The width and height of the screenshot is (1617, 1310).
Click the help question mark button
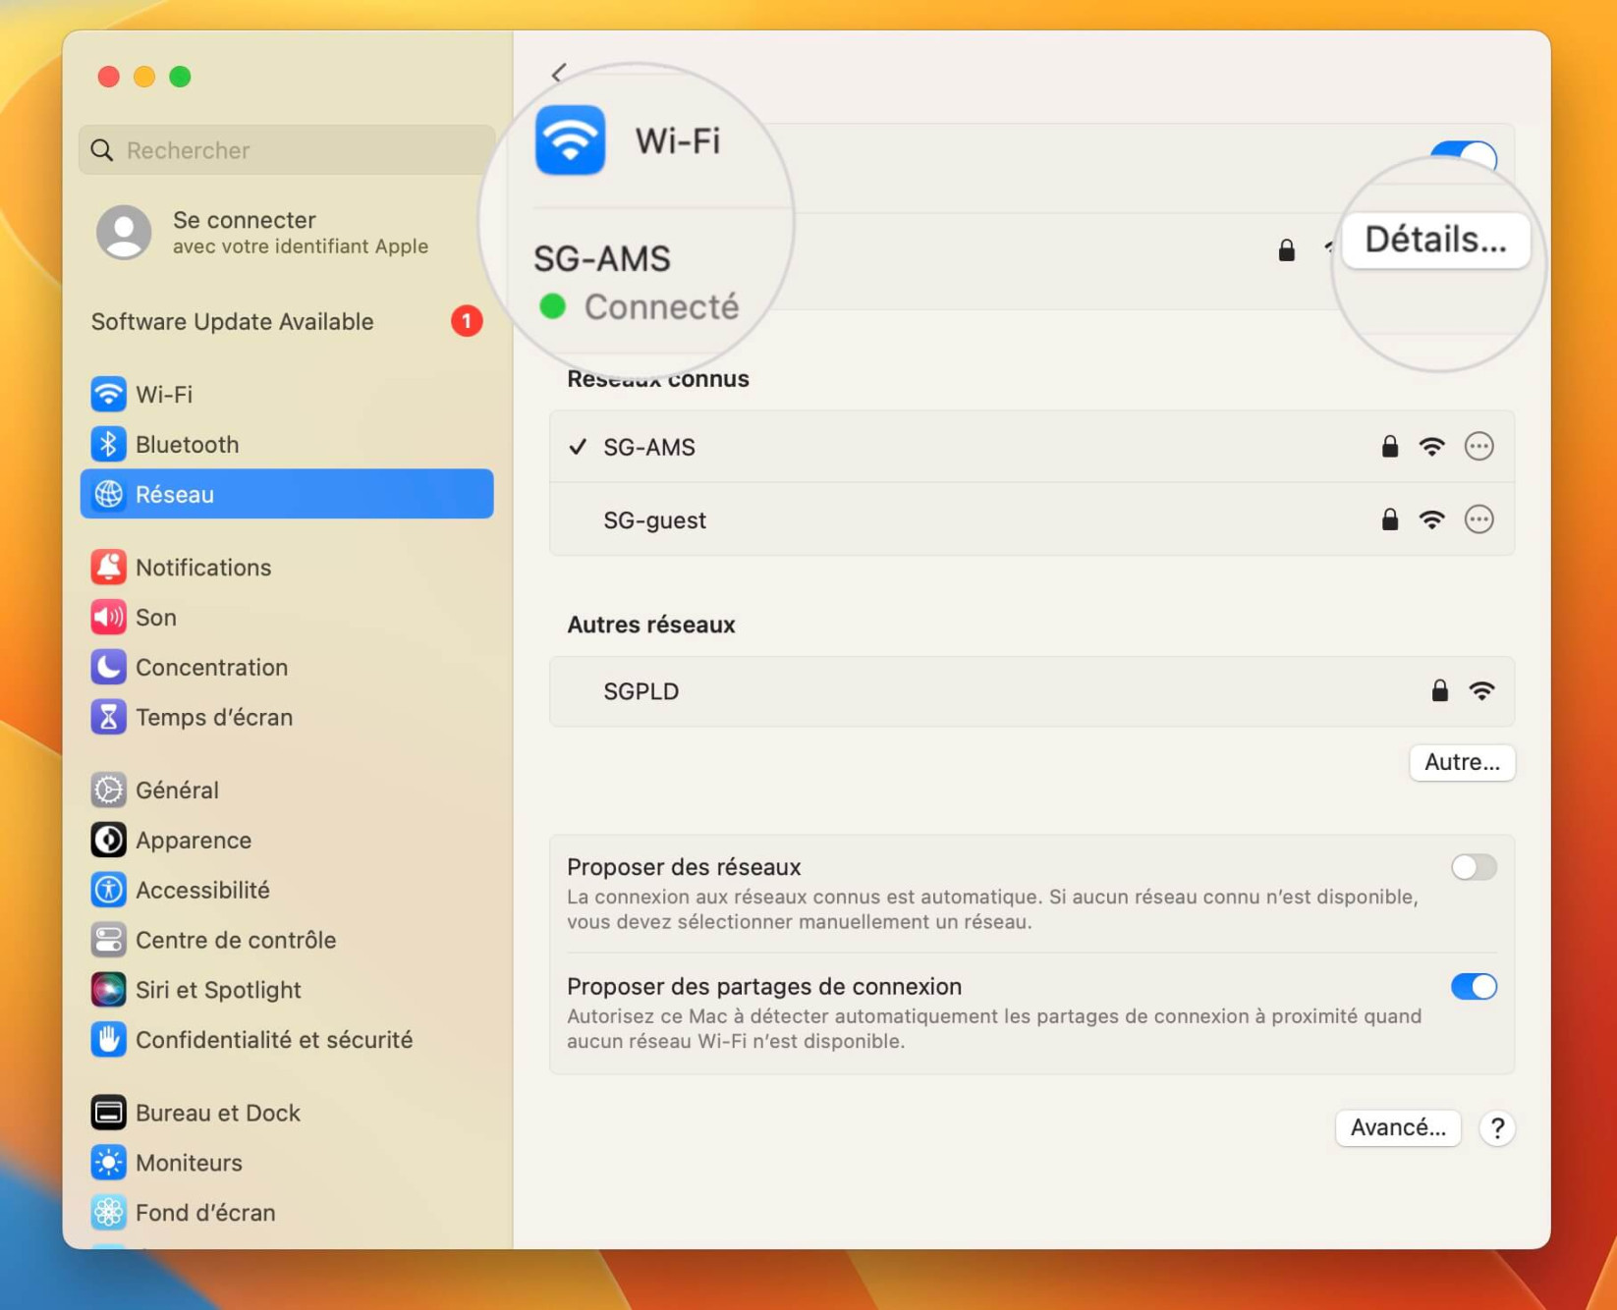(1497, 1128)
